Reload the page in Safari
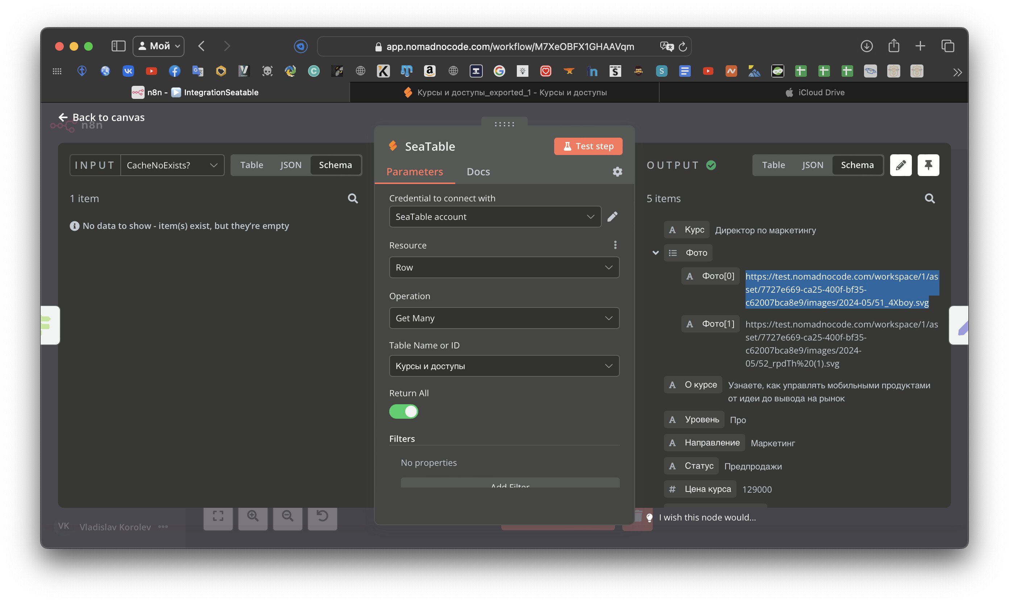The image size is (1009, 602). click(x=683, y=47)
